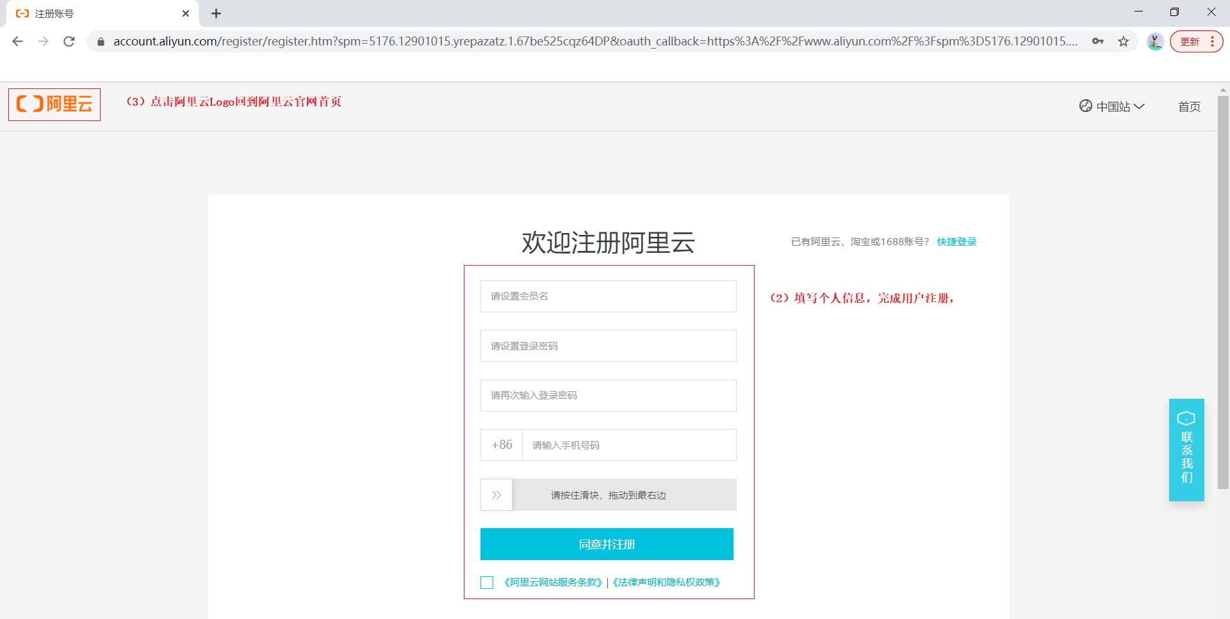Restore down the browser window
The width and height of the screenshot is (1230, 619).
point(1174,12)
